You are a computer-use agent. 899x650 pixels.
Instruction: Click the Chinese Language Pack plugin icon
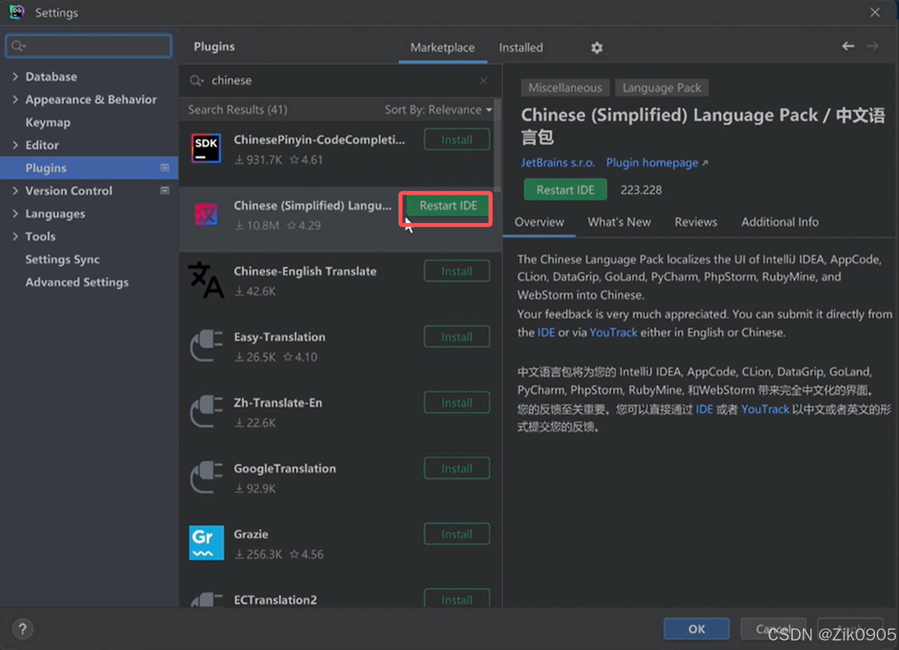coord(206,214)
